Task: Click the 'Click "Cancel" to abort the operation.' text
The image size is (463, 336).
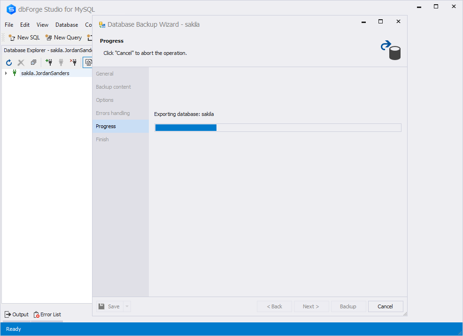Action: 145,53
